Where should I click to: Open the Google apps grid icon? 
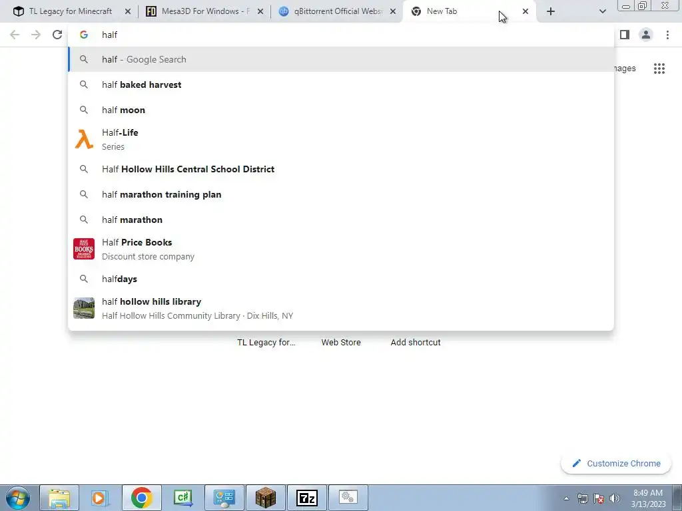click(x=659, y=69)
